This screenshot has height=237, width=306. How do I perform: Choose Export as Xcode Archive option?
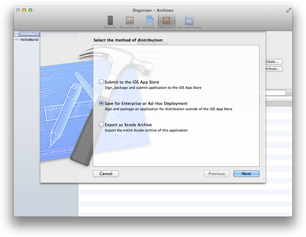coord(101,124)
